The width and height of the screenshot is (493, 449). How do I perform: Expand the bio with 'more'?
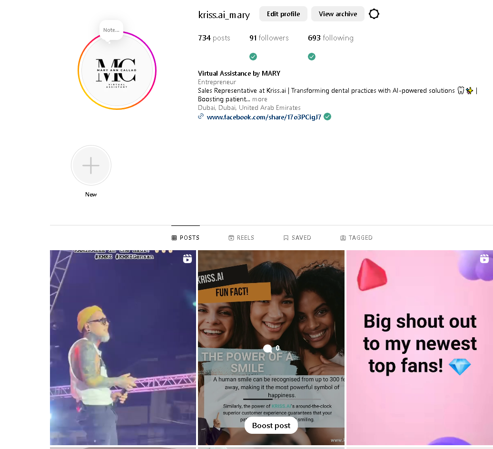click(x=260, y=99)
